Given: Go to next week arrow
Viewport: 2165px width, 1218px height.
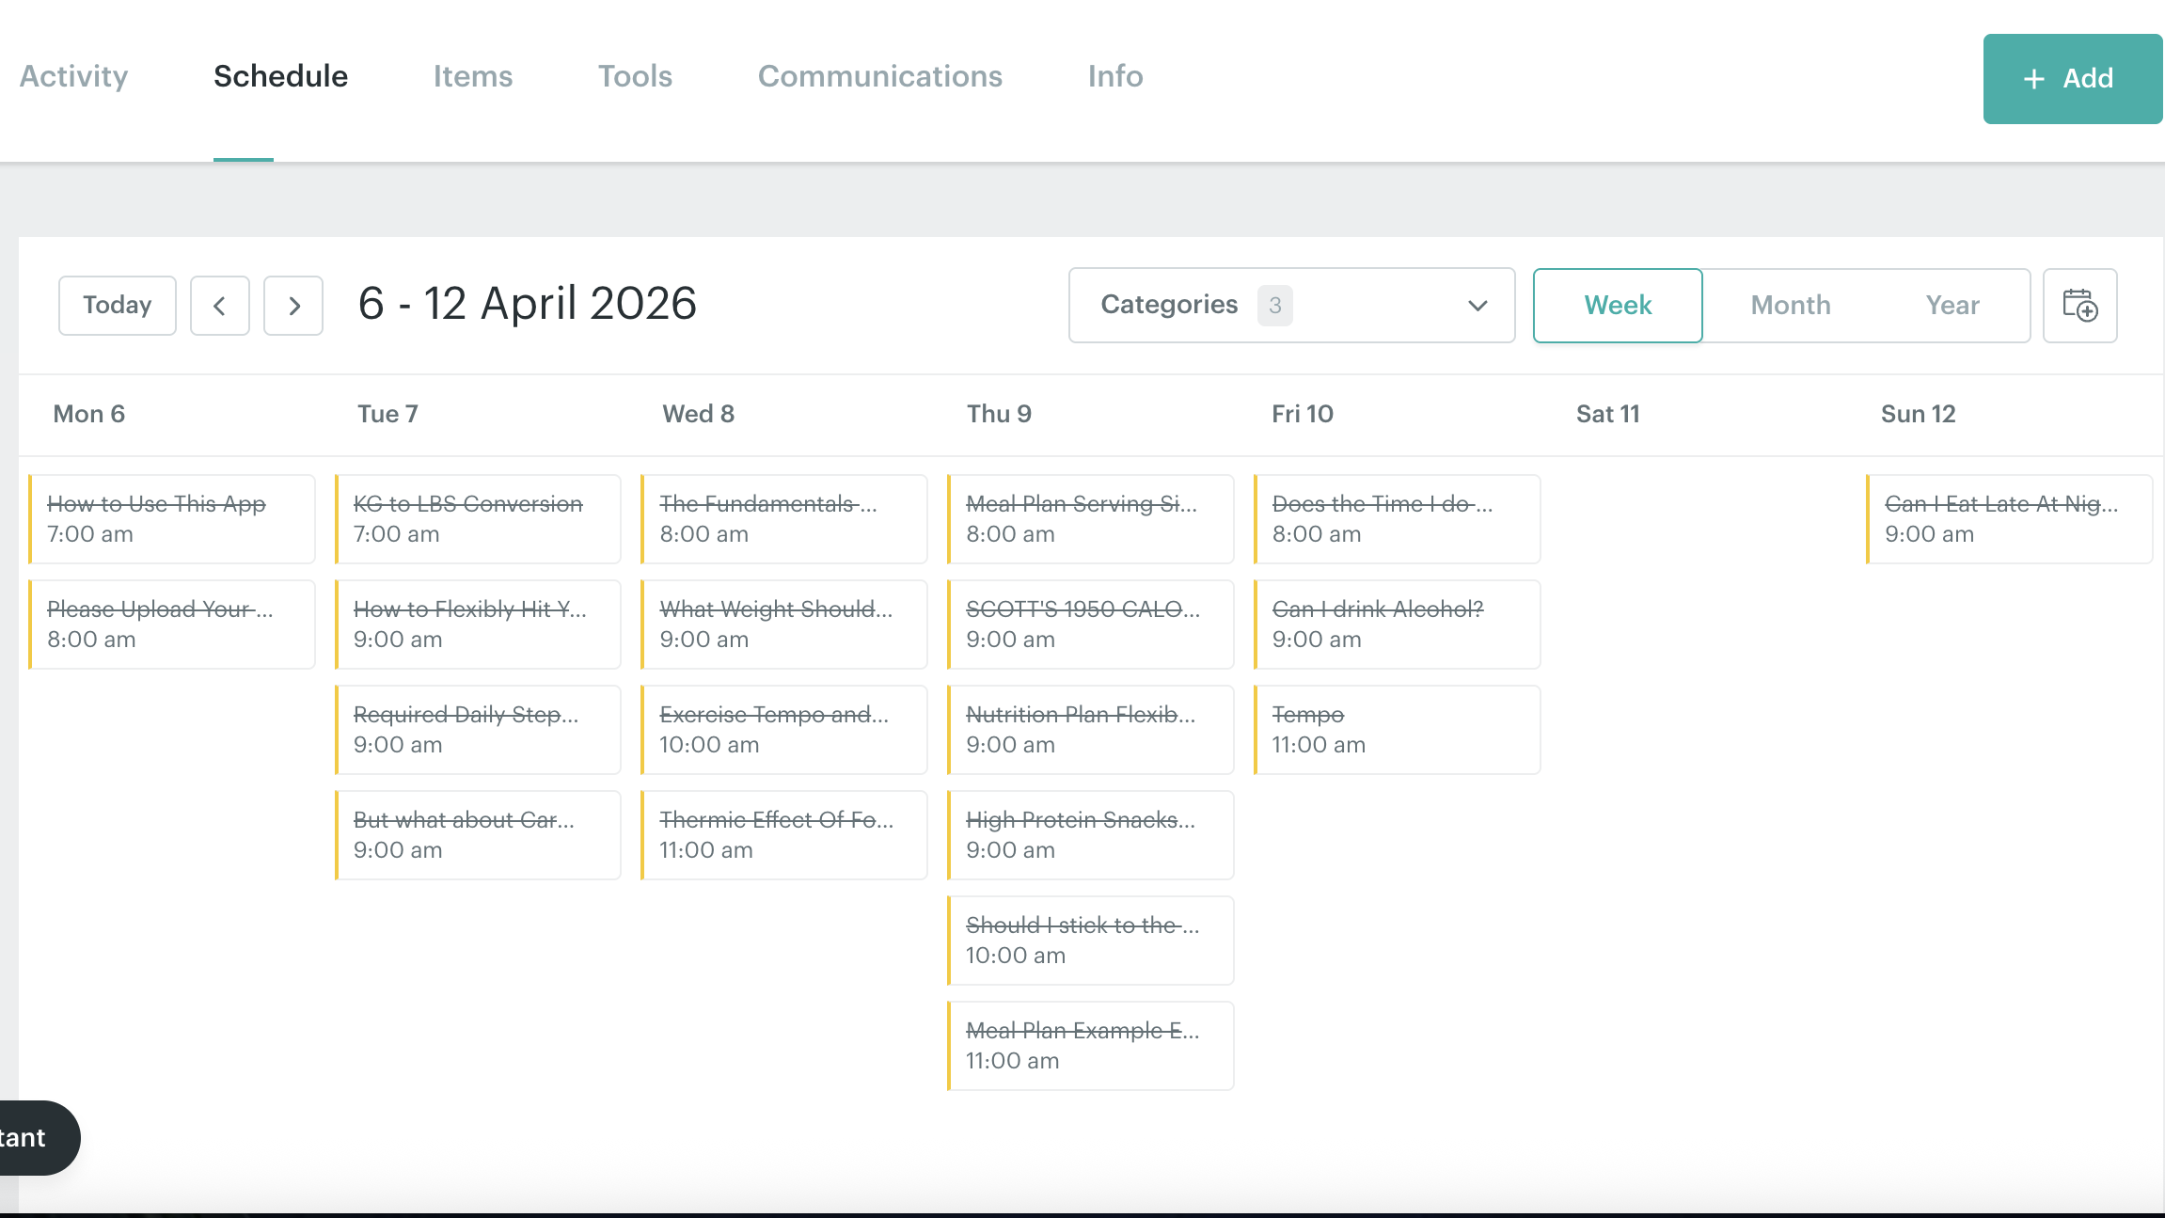Looking at the screenshot, I should (x=293, y=306).
